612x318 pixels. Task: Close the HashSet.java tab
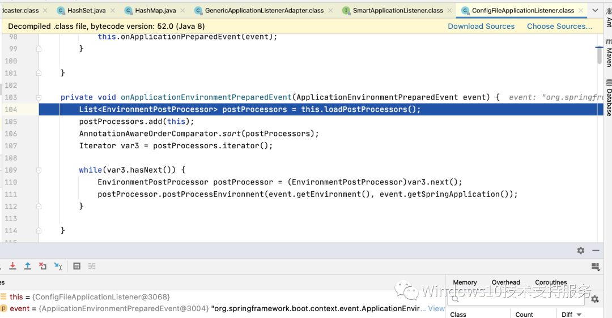tap(112, 11)
